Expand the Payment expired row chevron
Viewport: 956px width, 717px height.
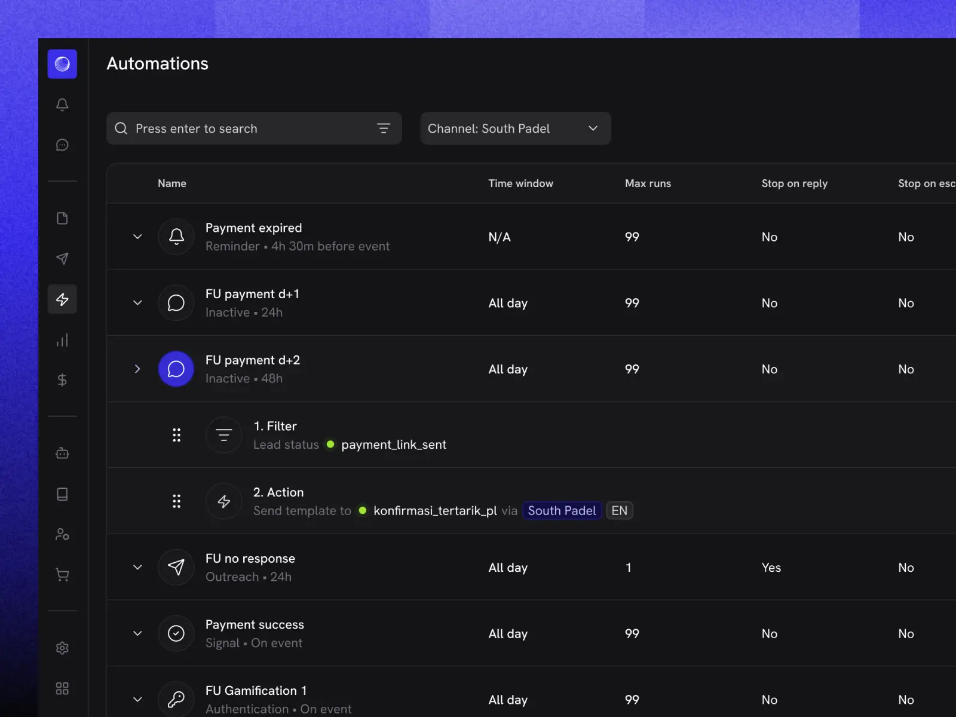pos(137,237)
